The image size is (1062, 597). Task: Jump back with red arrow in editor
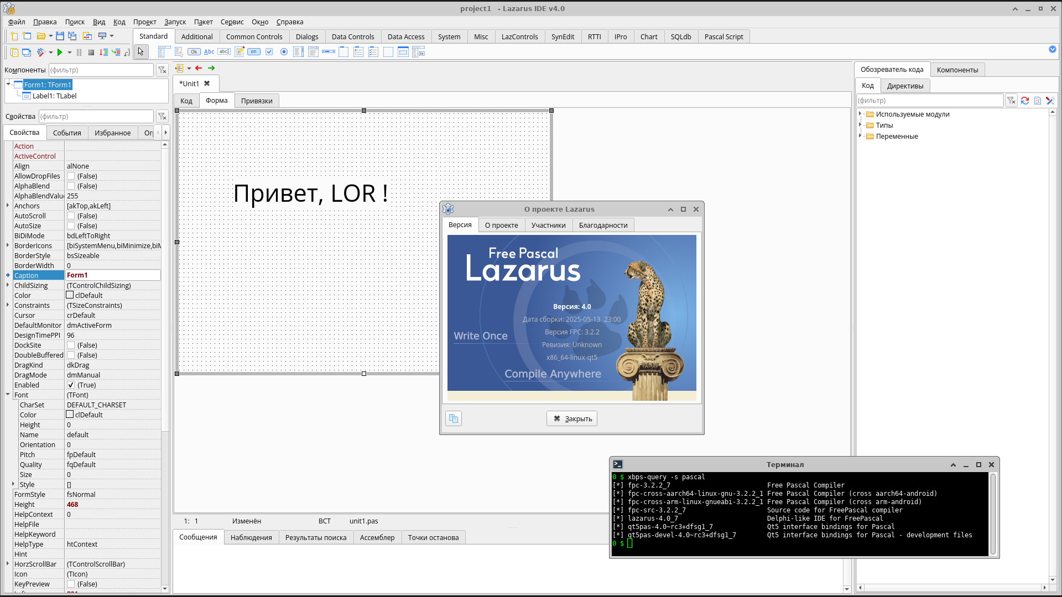click(199, 68)
